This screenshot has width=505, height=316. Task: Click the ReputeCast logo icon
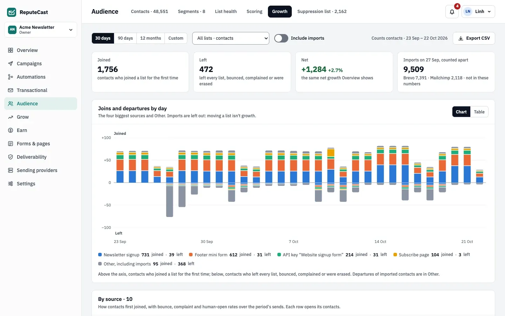coord(12,12)
